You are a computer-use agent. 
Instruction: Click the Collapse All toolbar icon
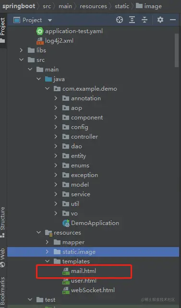point(145,20)
